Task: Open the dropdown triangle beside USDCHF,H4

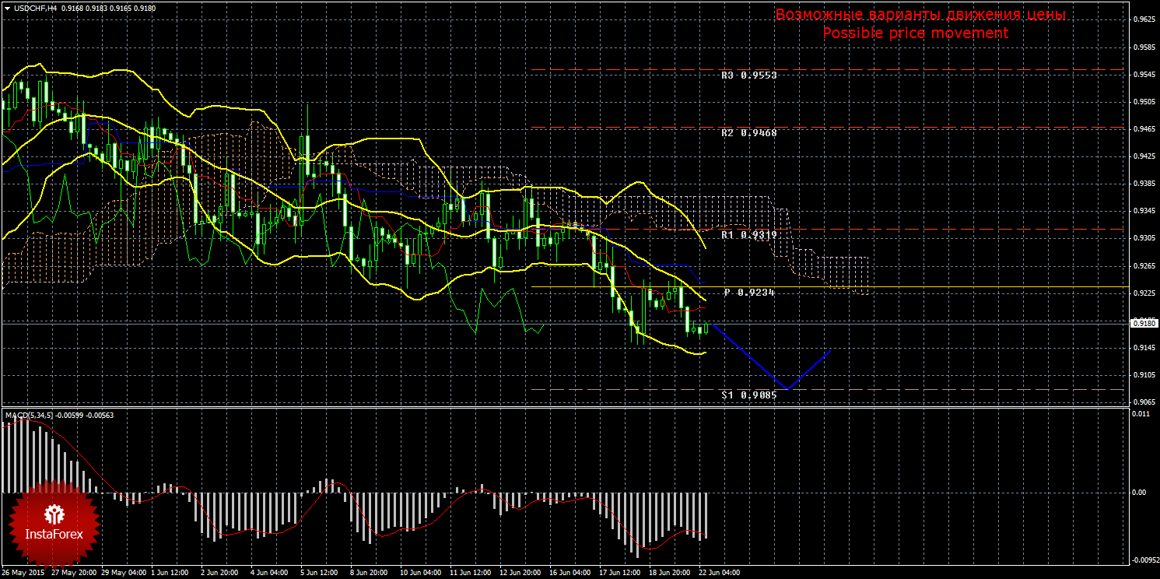Action: click(x=7, y=9)
